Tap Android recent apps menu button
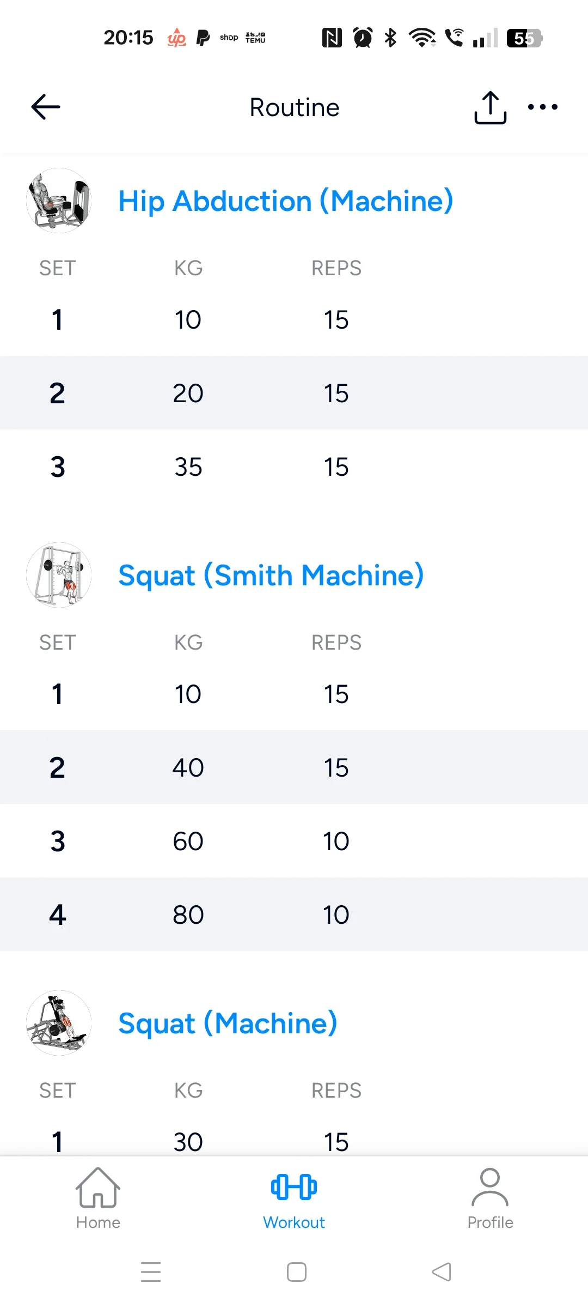Viewport: 588px width, 1308px height. coord(151,1271)
